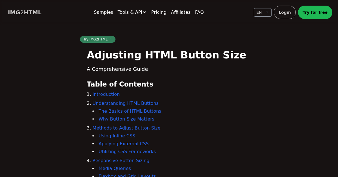Image resolution: width=338 pixels, height=177 pixels.
Task: Open the EN language dropdown
Action: pyautogui.click(x=263, y=12)
